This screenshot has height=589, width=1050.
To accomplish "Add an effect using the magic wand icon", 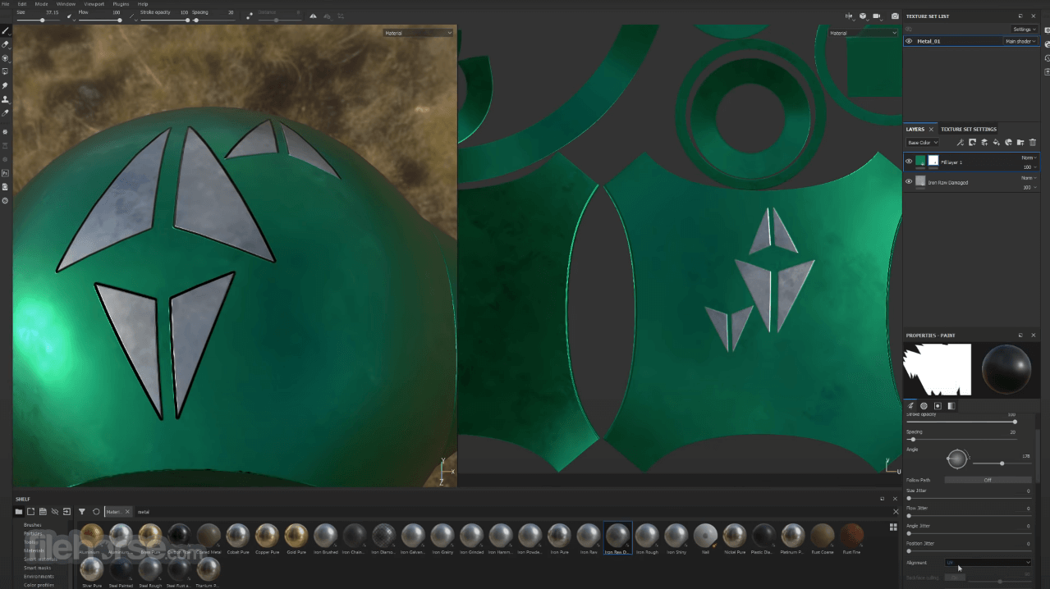I will pyautogui.click(x=960, y=143).
